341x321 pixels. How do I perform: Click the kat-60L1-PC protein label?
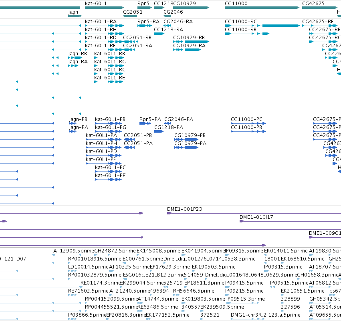(x=110, y=168)
